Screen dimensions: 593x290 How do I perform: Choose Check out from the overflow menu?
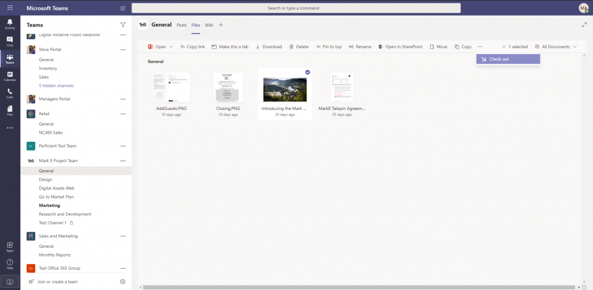point(508,59)
